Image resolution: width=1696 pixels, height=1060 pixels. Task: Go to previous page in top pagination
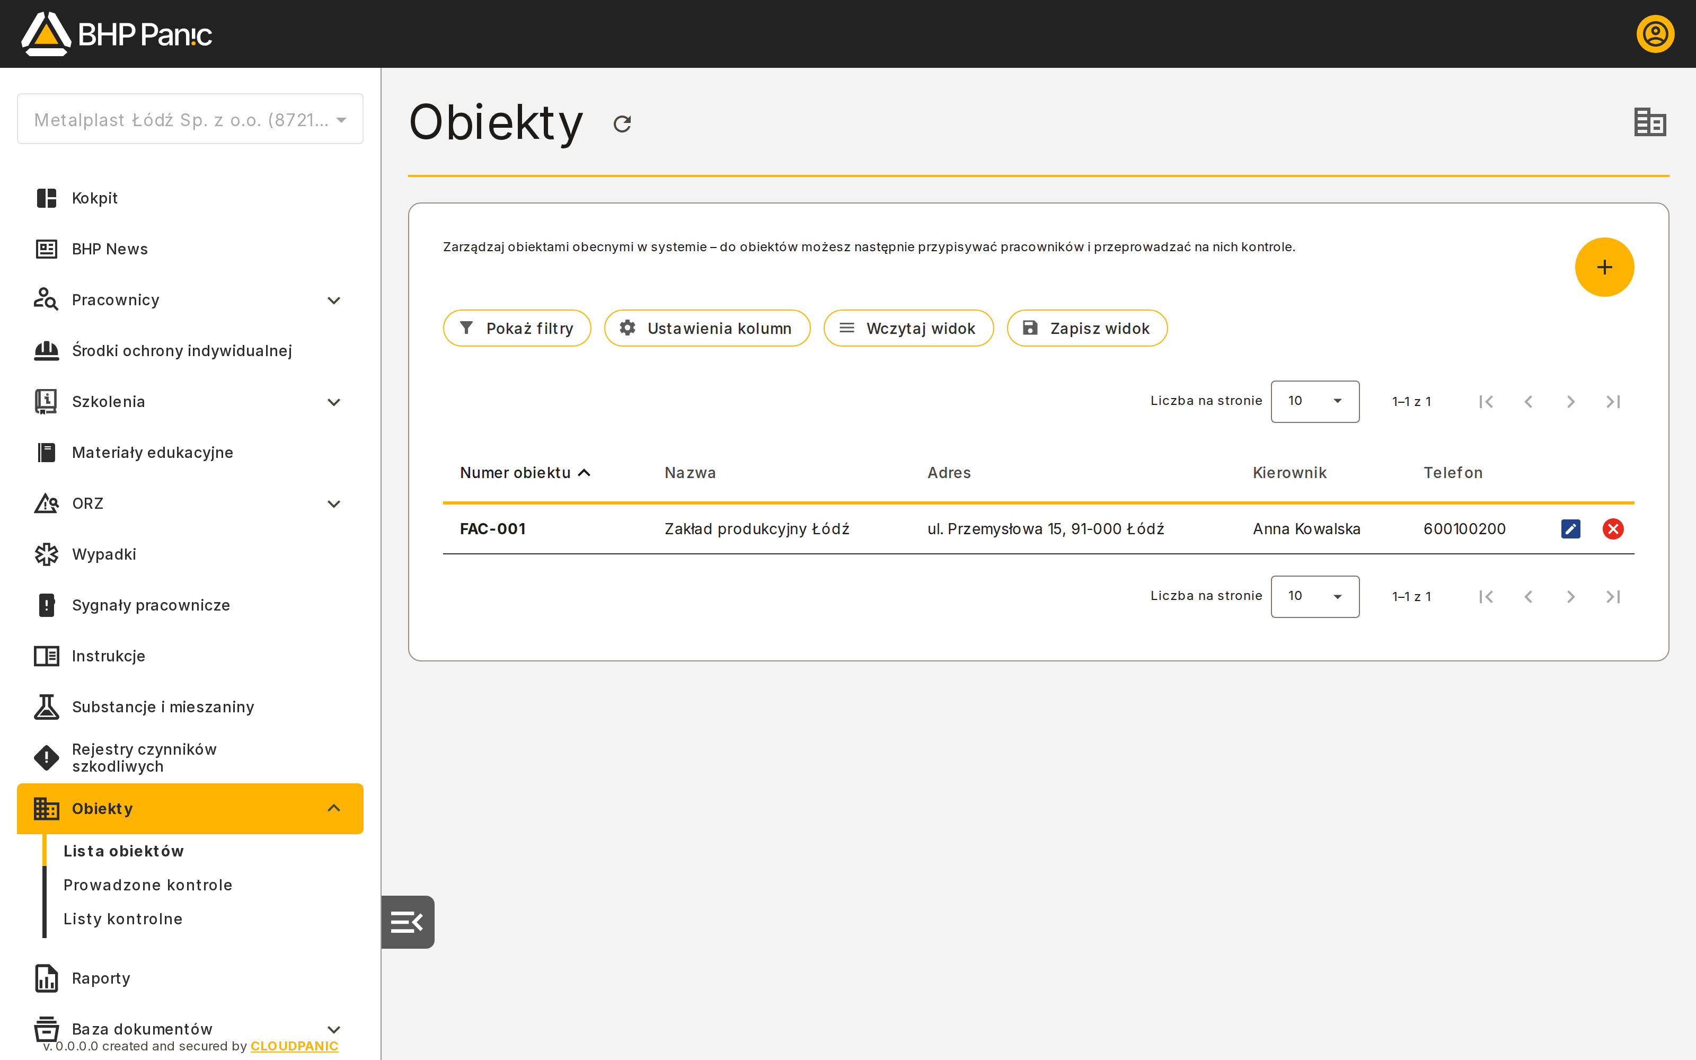pos(1529,402)
